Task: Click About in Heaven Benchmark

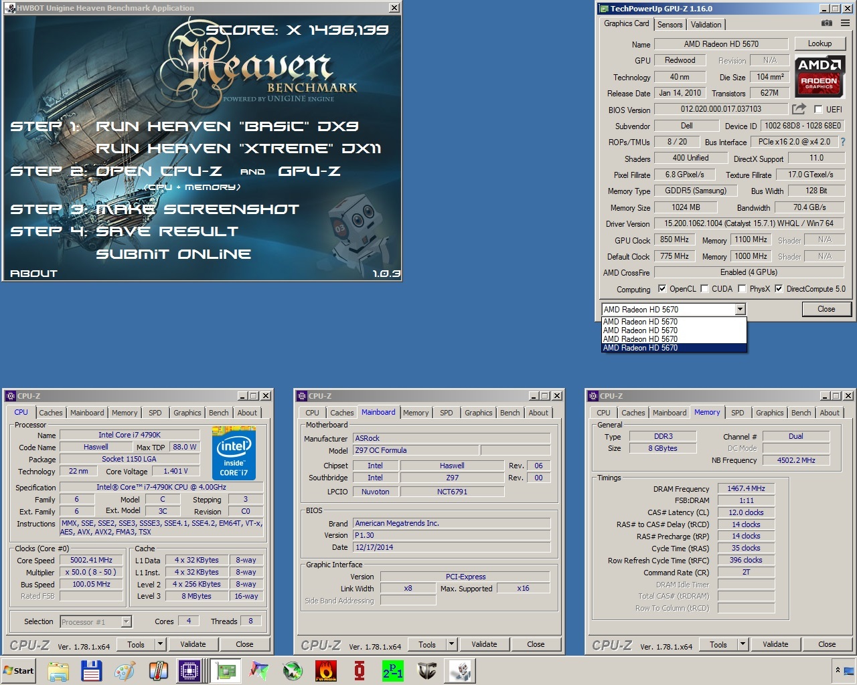Action: [33, 273]
